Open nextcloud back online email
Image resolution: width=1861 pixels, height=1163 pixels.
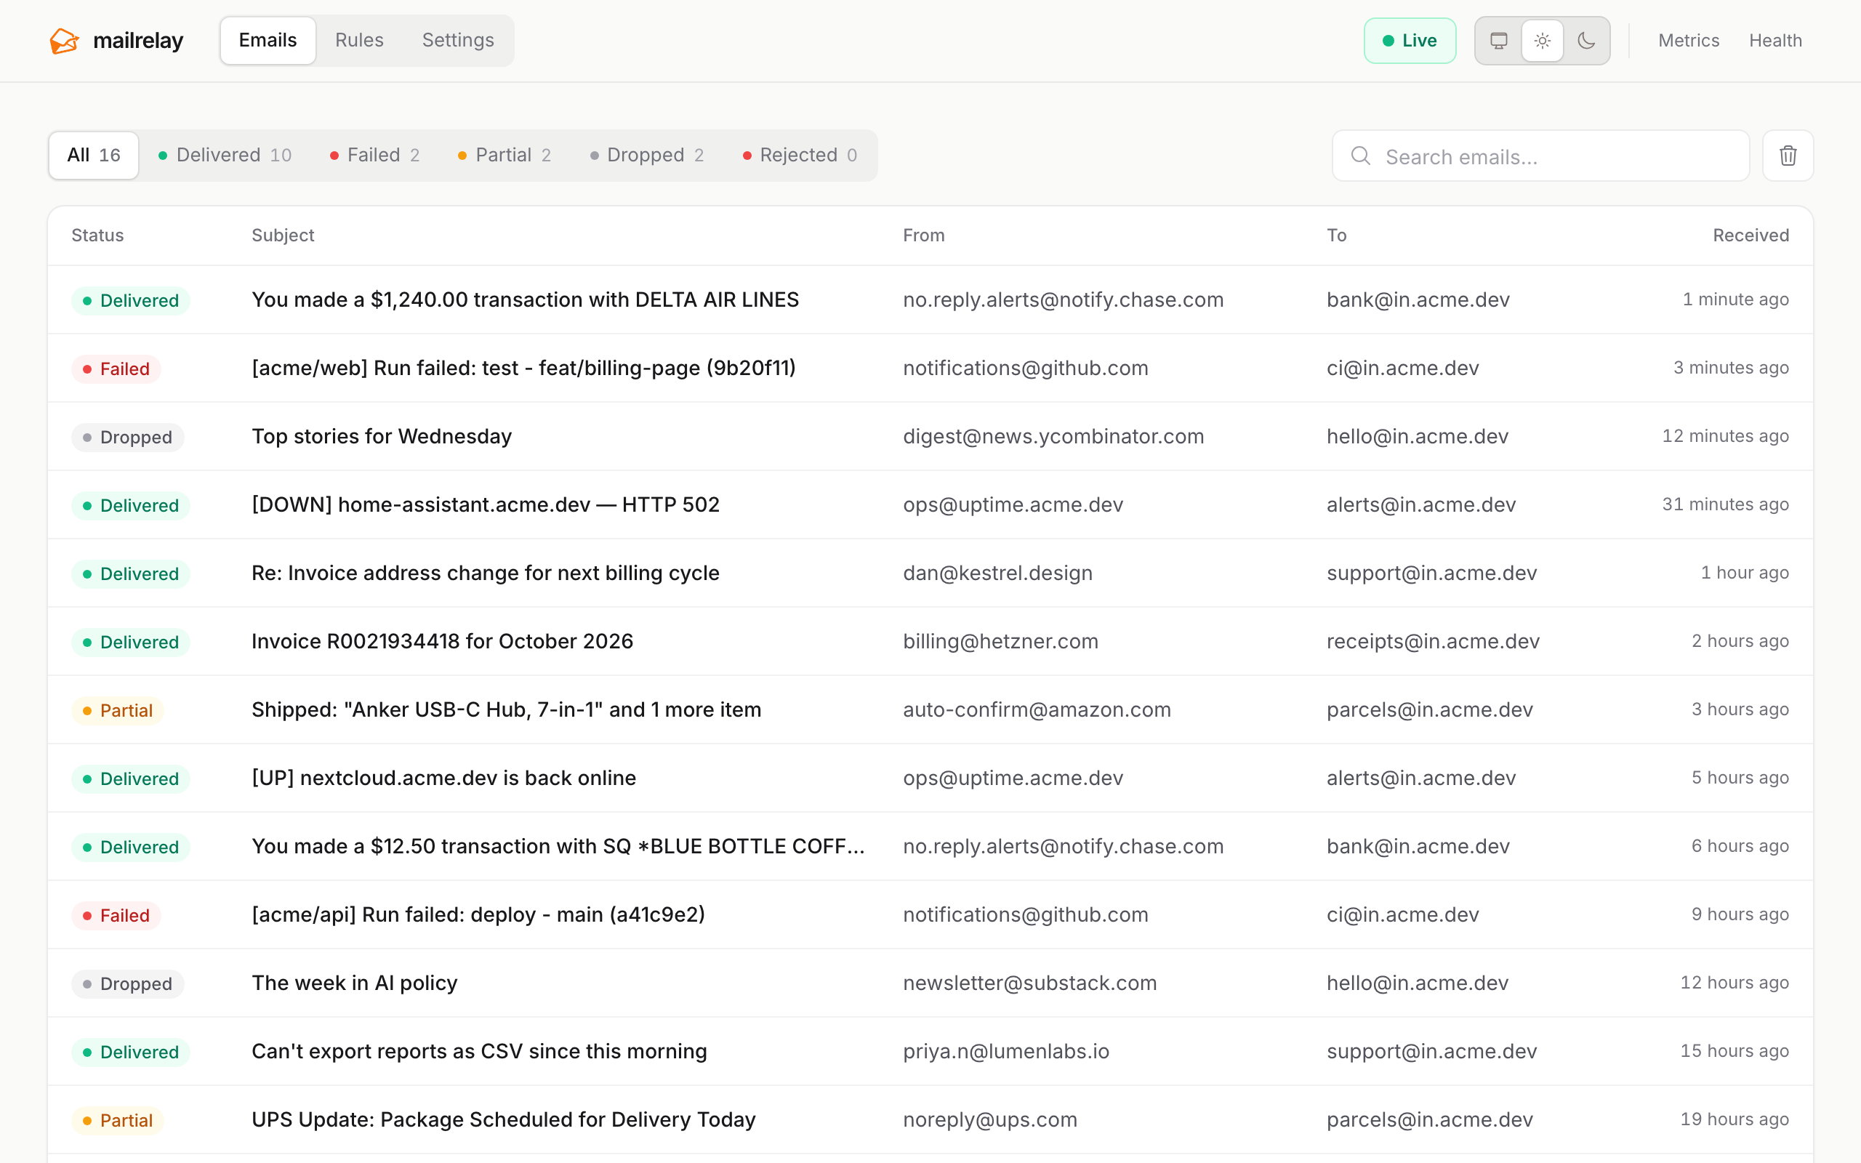click(x=930, y=778)
